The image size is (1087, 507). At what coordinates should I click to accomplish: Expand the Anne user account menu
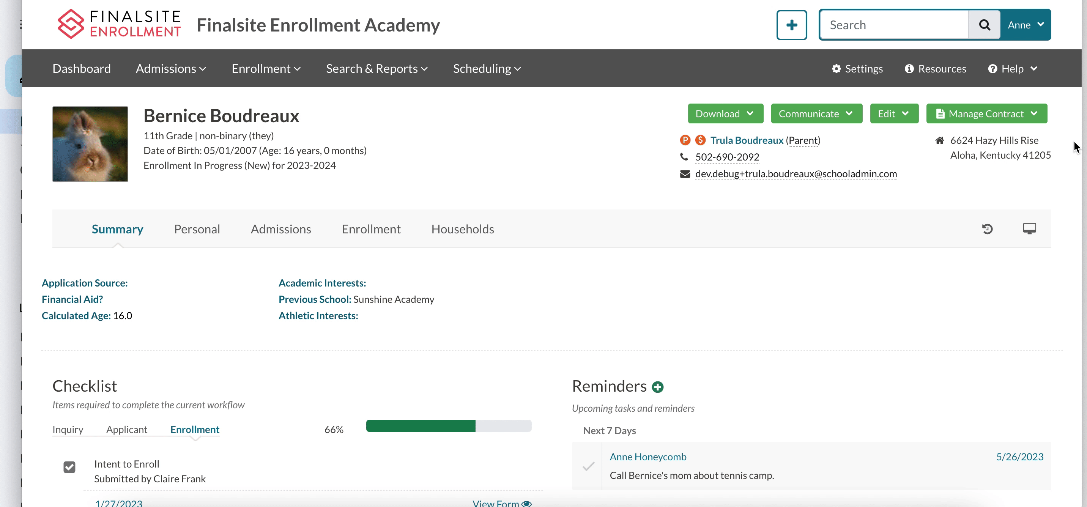coord(1026,25)
